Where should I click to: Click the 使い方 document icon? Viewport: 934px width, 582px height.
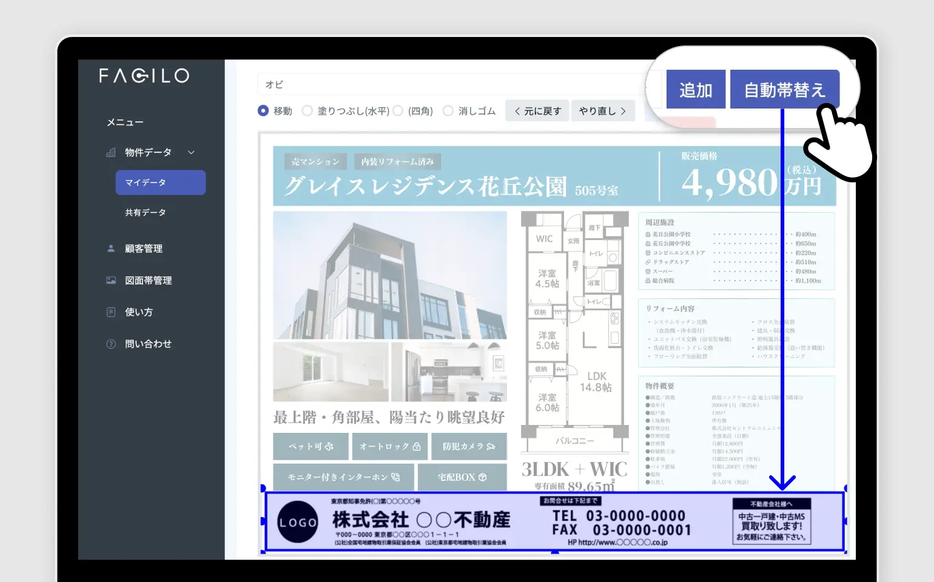[x=112, y=312]
